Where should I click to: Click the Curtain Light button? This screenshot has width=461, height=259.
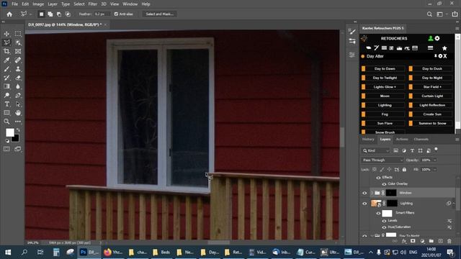point(432,96)
